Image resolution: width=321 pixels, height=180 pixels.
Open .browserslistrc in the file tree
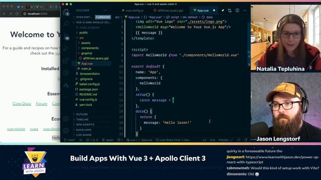tap(88, 73)
